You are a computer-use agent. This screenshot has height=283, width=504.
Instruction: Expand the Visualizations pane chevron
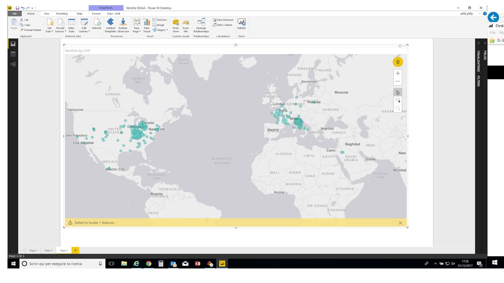click(479, 43)
